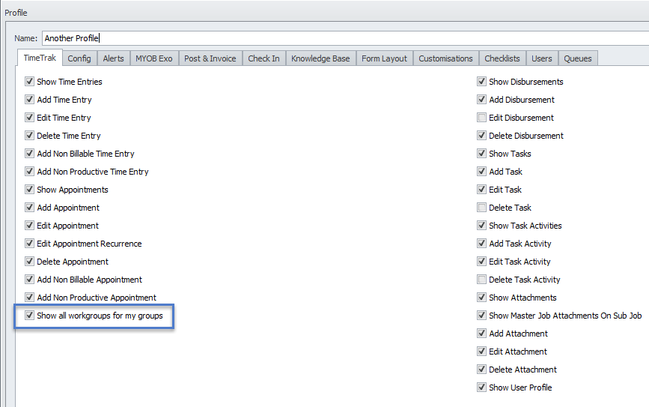
Task: Disable Show Master Job Attachments On Sub Job
Action: (482, 316)
